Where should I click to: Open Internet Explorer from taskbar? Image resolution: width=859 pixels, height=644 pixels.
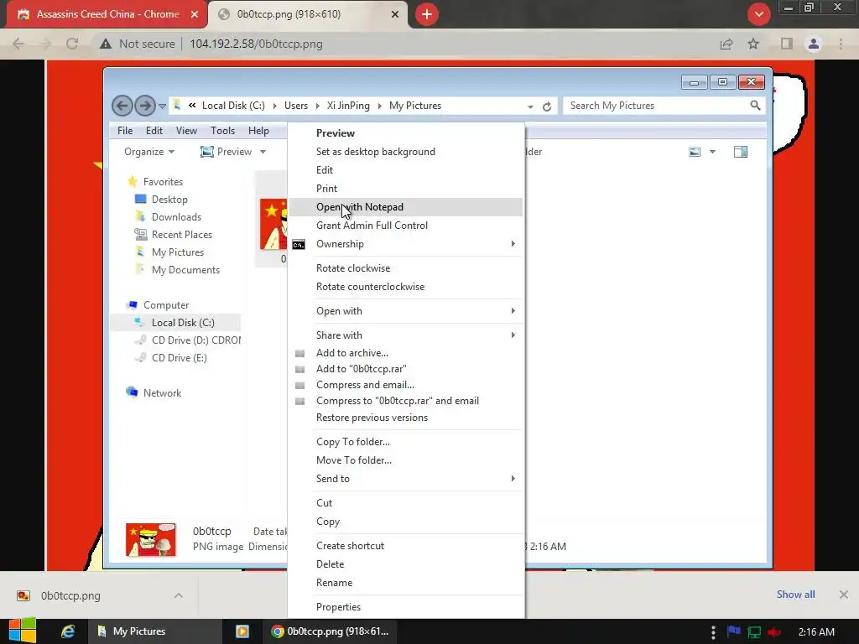(x=67, y=631)
